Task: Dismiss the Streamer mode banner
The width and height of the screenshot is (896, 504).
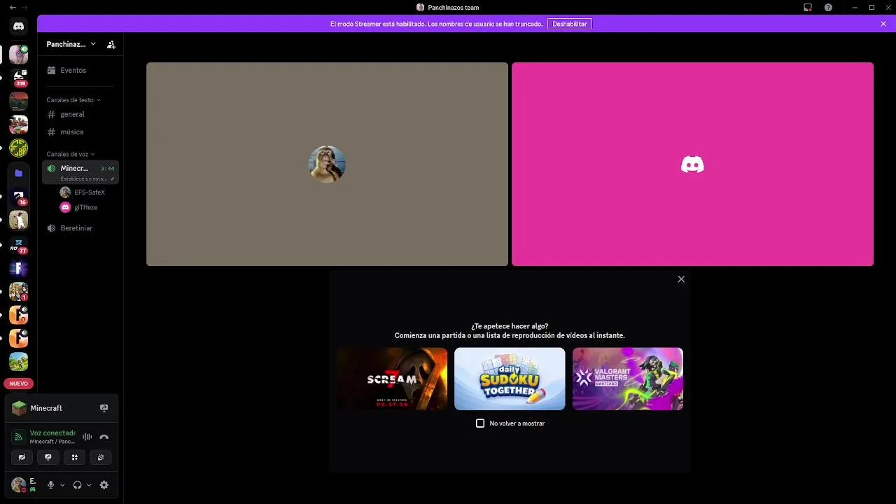Action: [x=883, y=24]
